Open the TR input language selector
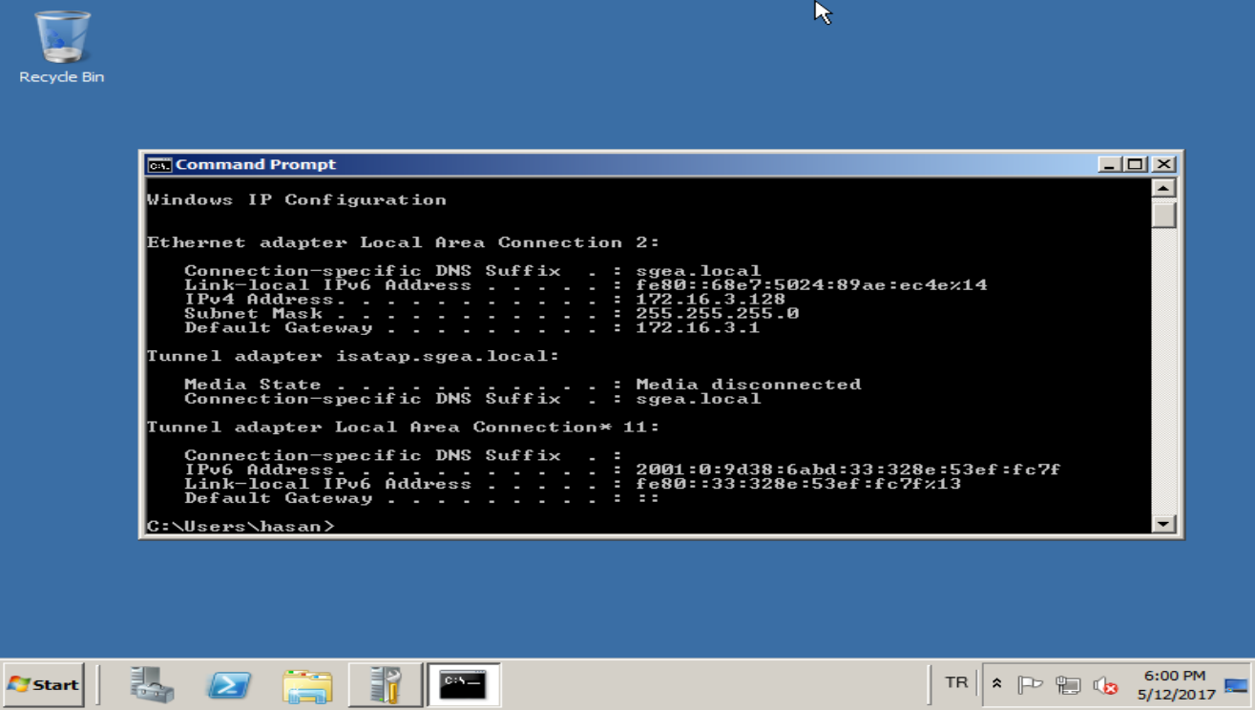Screen dimensions: 1255x710 click(x=955, y=682)
